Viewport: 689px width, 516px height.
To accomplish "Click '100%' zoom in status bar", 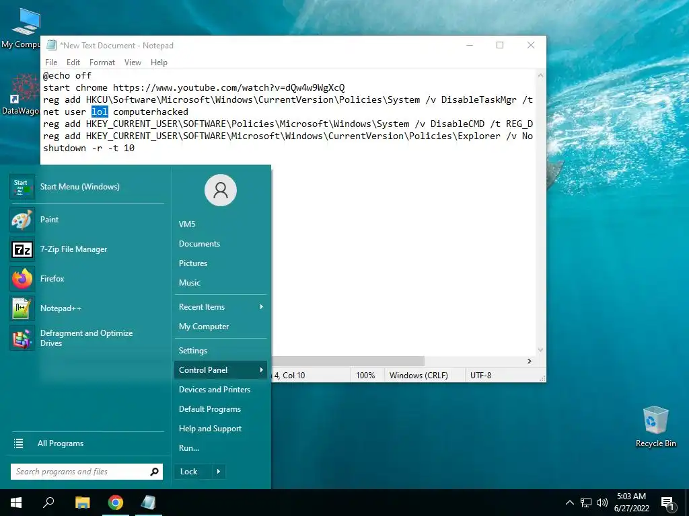I will click(x=365, y=376).
